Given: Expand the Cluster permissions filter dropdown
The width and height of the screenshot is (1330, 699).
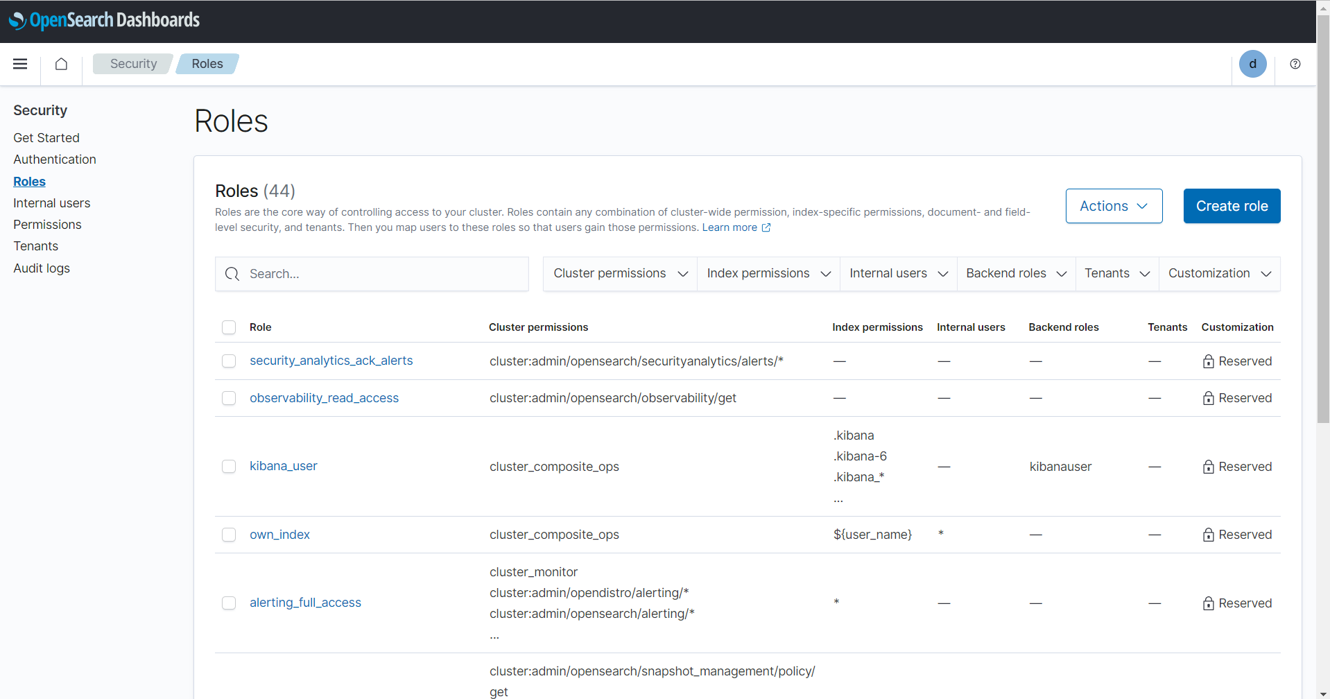Looking at the screenshot, I should click(x=620, y=273).
